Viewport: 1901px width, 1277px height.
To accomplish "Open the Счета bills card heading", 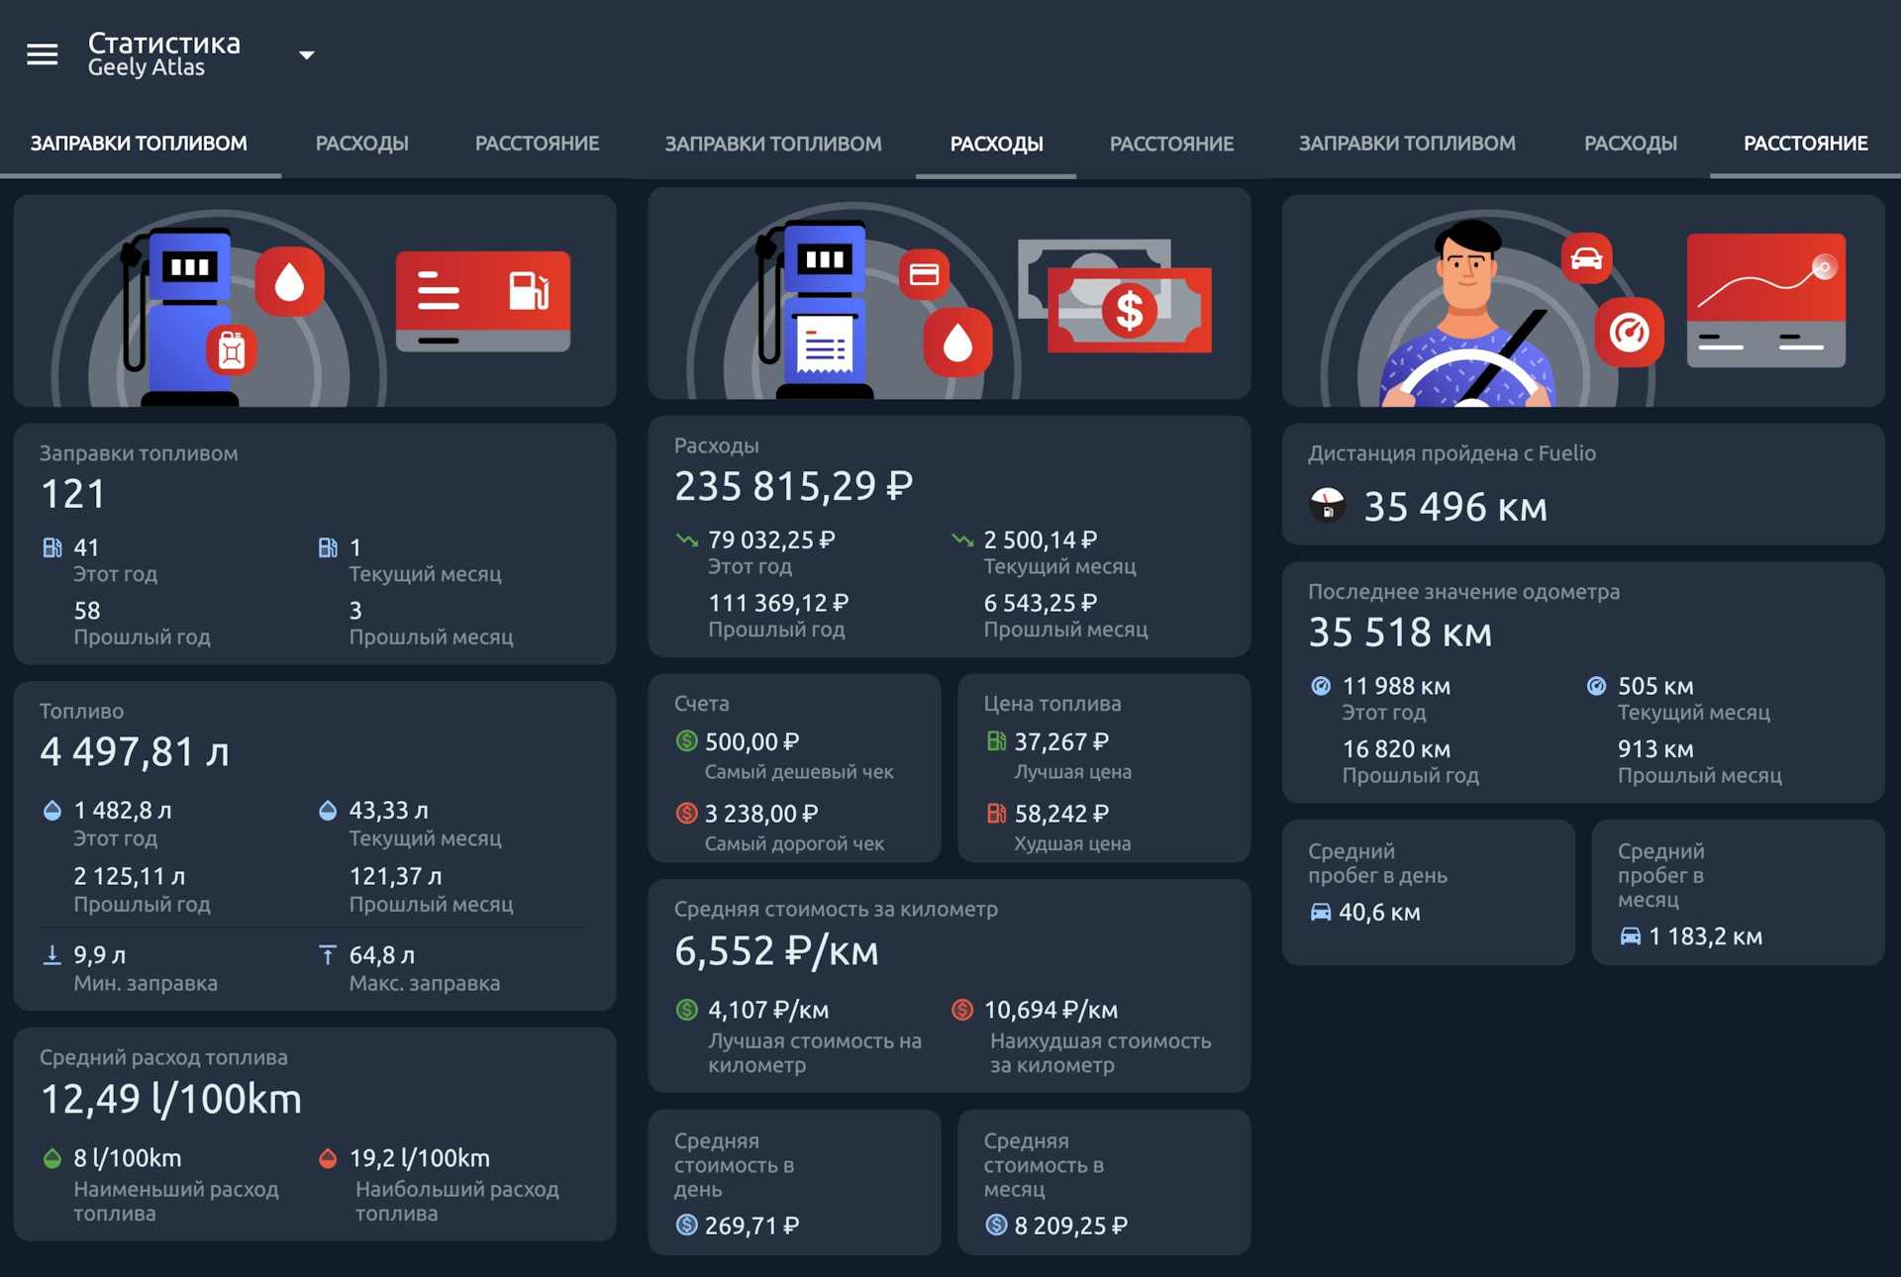I will click(x=701, y=704).
